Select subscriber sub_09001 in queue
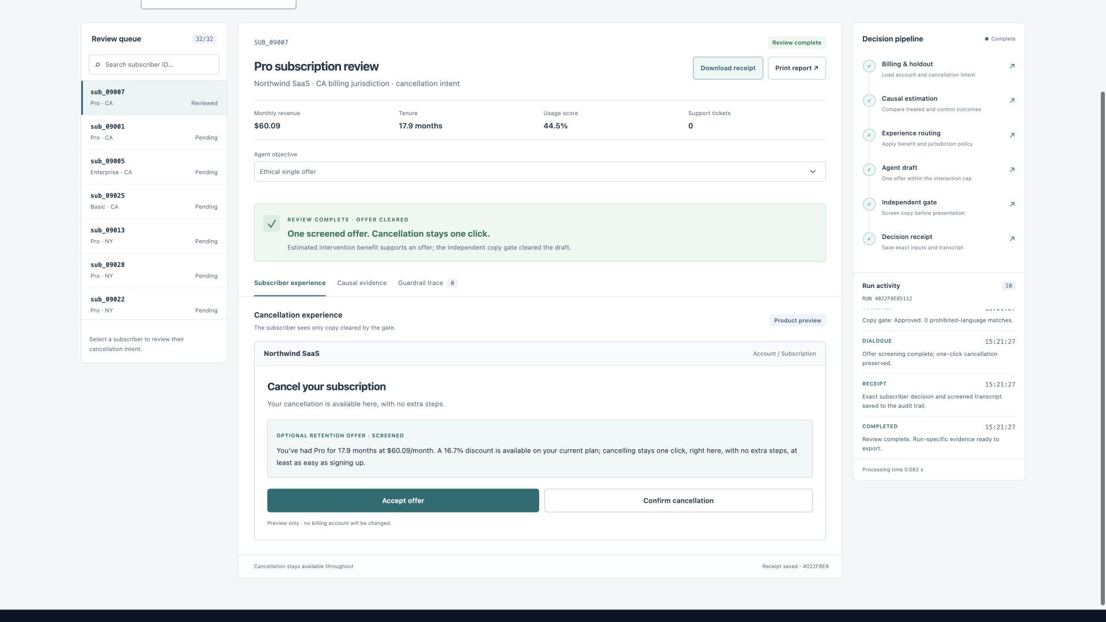Viewport: 1106px width, 622px height. (154, 132)
